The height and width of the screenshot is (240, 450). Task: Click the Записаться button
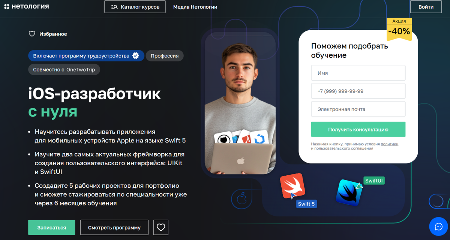pyautogui.click(x=52, y=227)
